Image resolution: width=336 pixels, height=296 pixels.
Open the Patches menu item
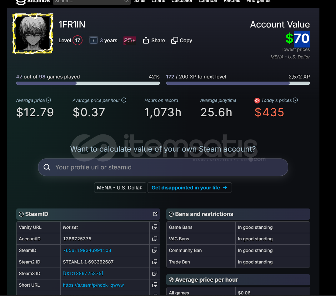(x=232, y=1)
